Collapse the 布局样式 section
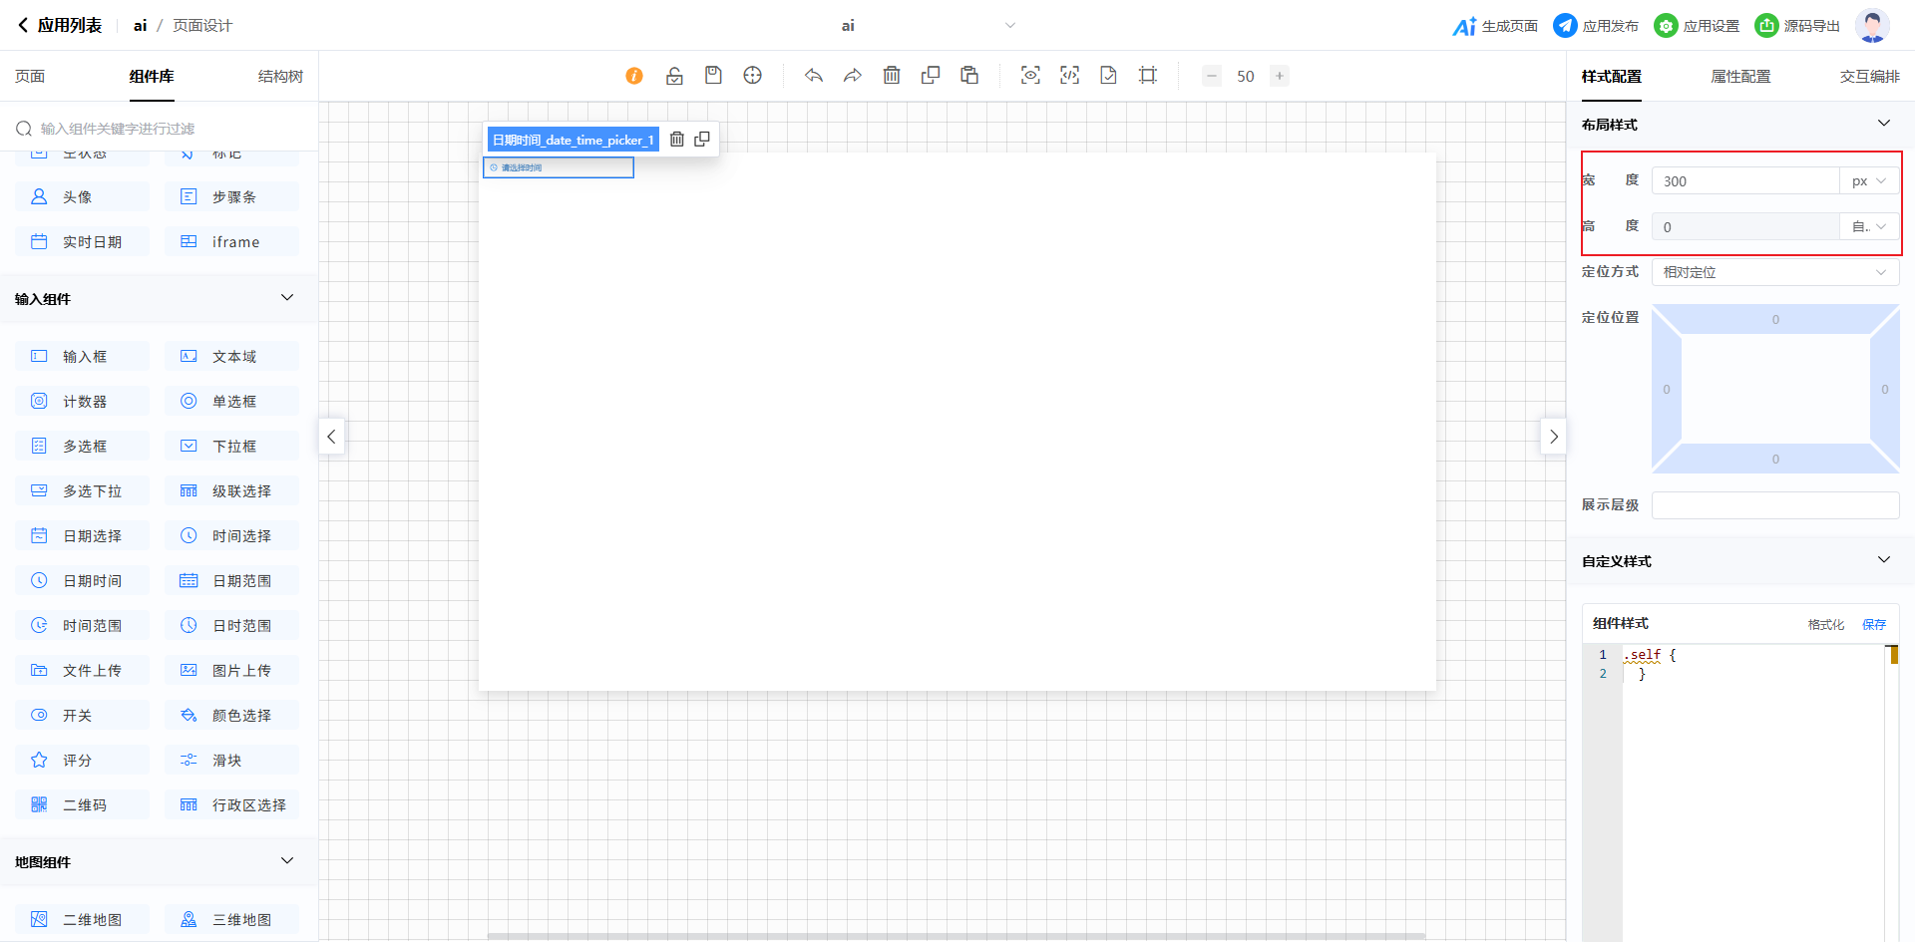 point(1883,124)
